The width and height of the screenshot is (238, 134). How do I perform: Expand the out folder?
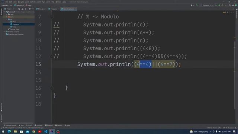click(x=7, y=17)
